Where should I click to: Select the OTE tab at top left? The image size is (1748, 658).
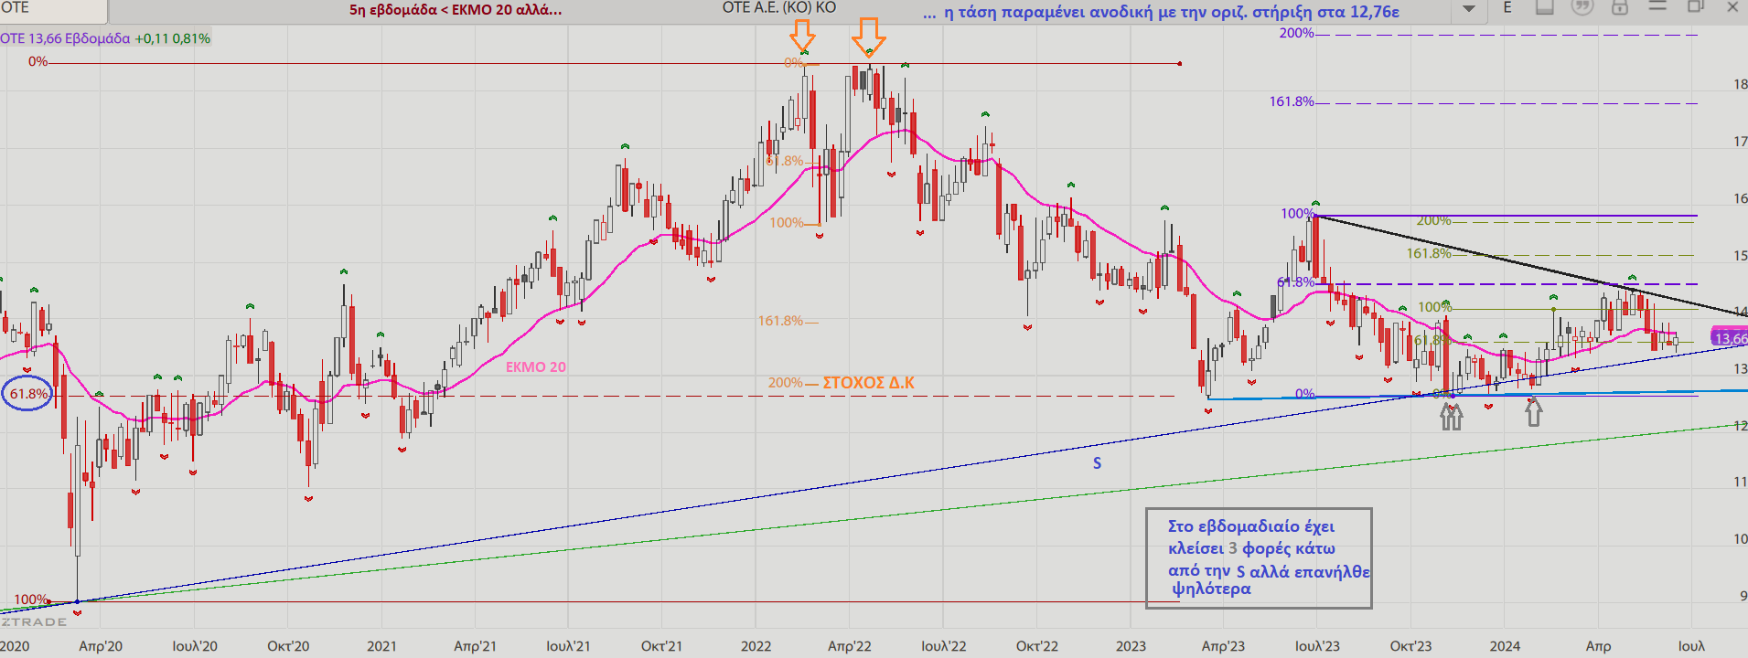click(x=53, y=9)
